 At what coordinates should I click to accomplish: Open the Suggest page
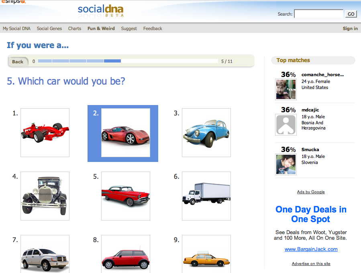[129, 28]
